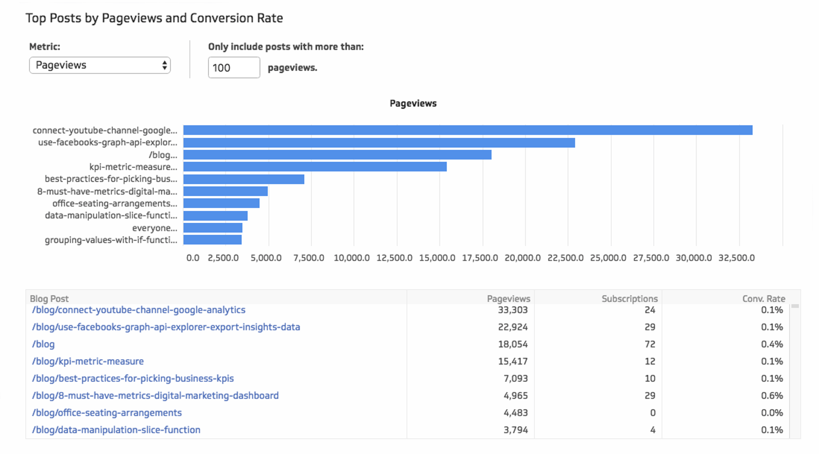The width and height of the screenshot is (819, 454).
Task: Select the pageviews threshold input field
Action: tap(234, 67)
